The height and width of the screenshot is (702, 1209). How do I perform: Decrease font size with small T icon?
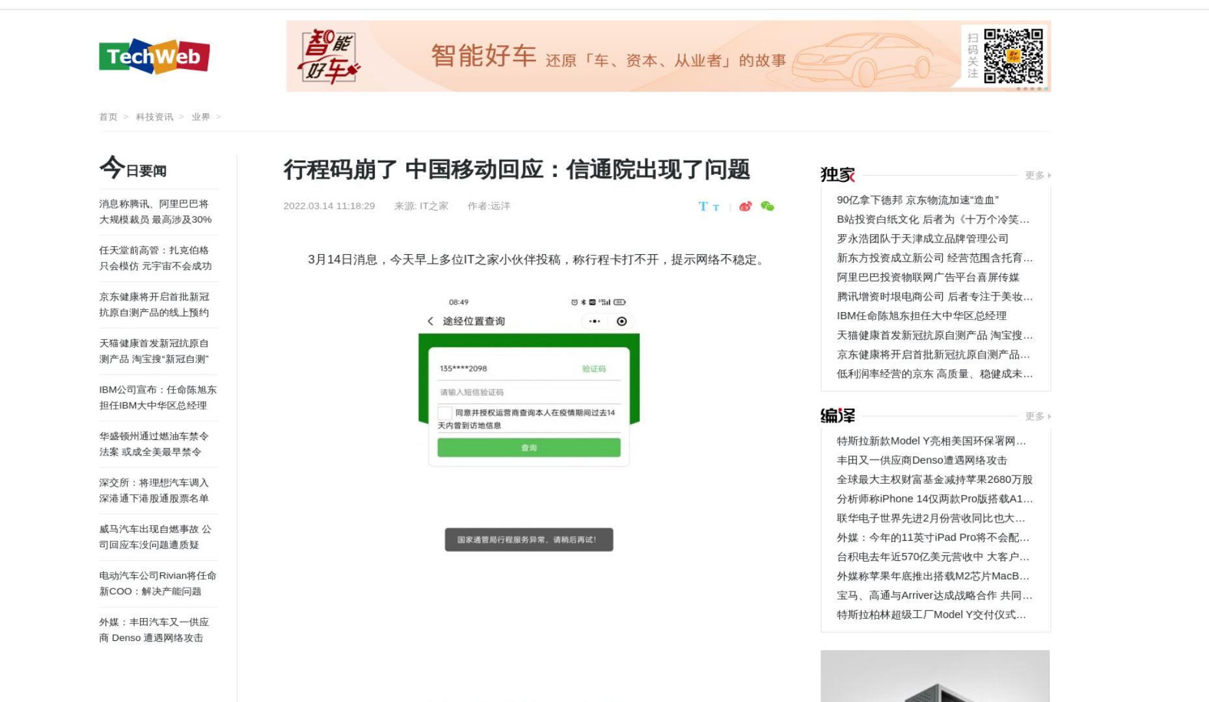[716, 207]
